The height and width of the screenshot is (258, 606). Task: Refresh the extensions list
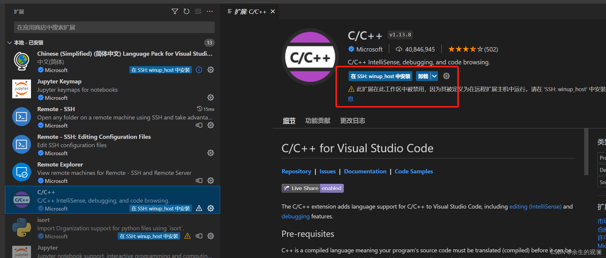pyautogui.click(x=187, y=11)
